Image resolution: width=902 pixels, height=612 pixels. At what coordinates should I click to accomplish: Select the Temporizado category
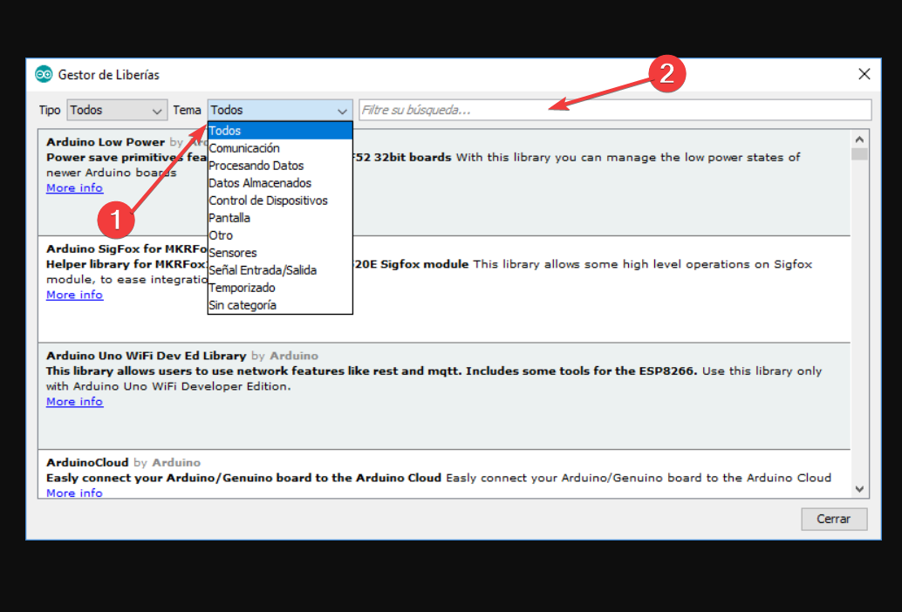tap(280, 288)
